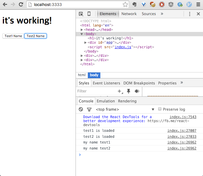Image resolution: width=203 pixels, height=176 pixels.
Task: Activate the inspect element picker
Action: (x=81, y=14)
